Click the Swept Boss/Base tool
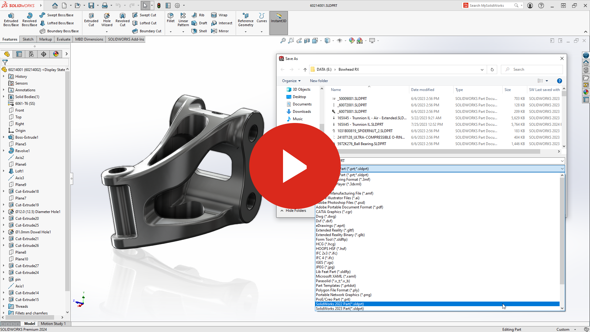 pyautogui.click(x=57, y=15)
